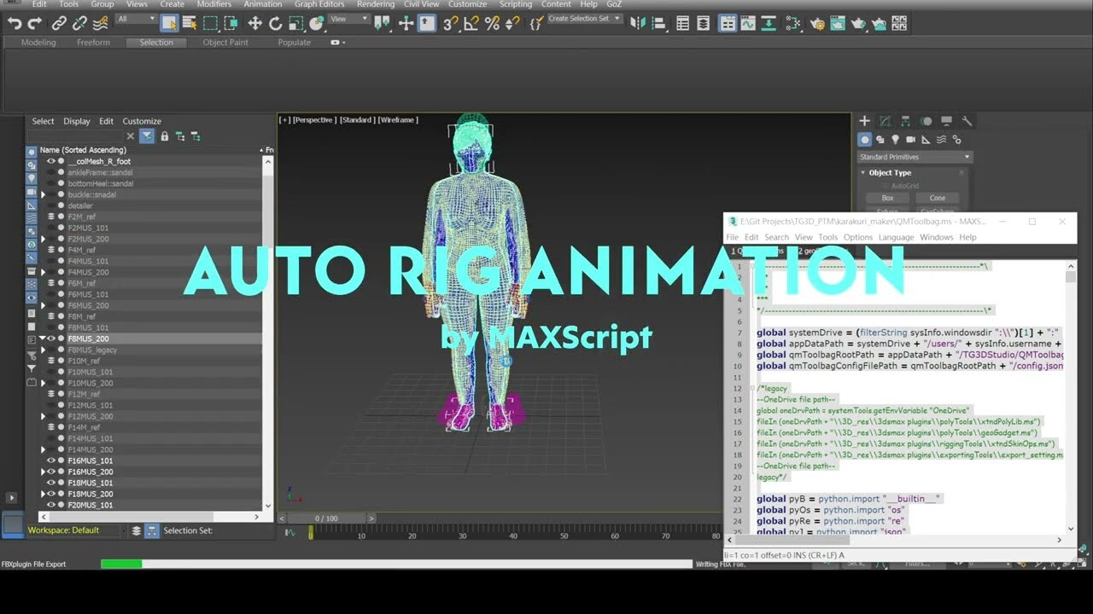
Task: Select the Cameras creation category icon
Action: (x=910, y=139)
